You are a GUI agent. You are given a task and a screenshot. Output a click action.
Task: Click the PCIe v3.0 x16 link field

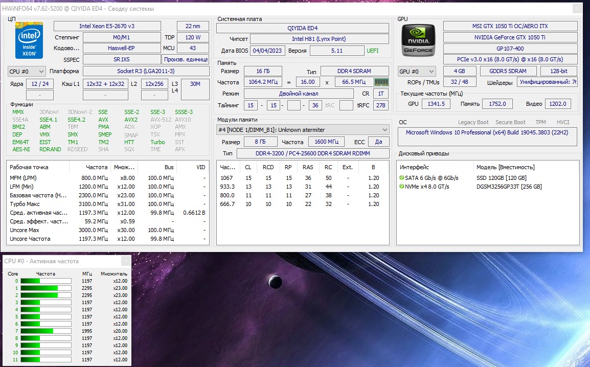(510, 59)
